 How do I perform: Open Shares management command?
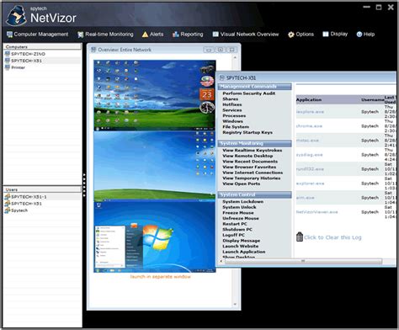pyautogui.click(x=231, y=99)
